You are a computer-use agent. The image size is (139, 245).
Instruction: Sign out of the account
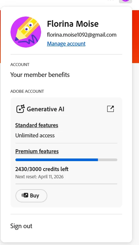(21, 226)
